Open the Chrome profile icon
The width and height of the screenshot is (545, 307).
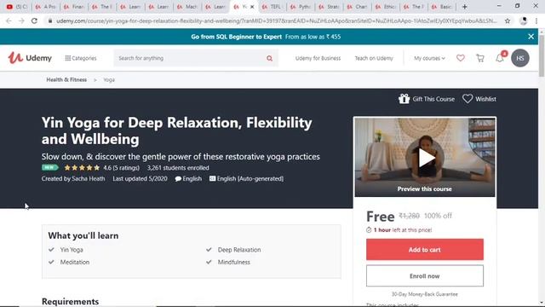click(524, 20)
